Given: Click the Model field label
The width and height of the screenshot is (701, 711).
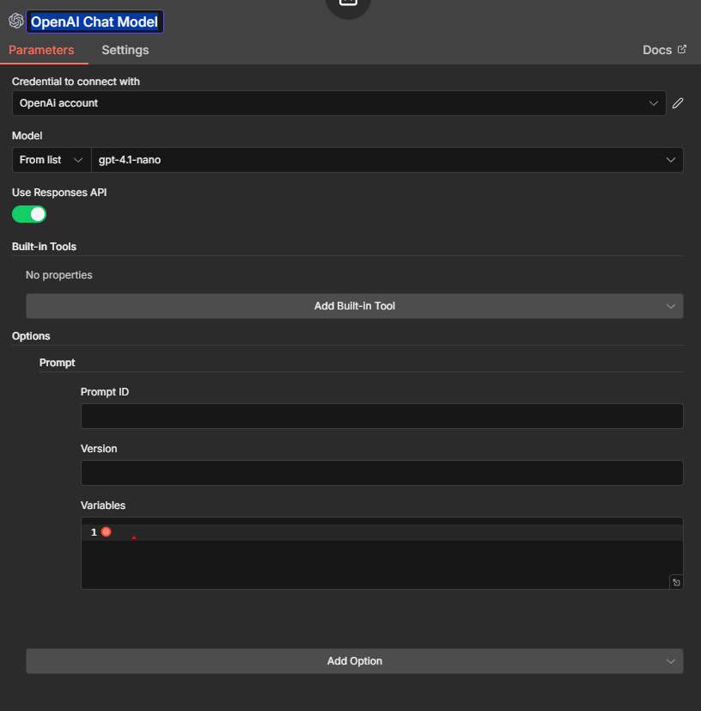Looking at the screenshot, I should [x=27, y=136].
